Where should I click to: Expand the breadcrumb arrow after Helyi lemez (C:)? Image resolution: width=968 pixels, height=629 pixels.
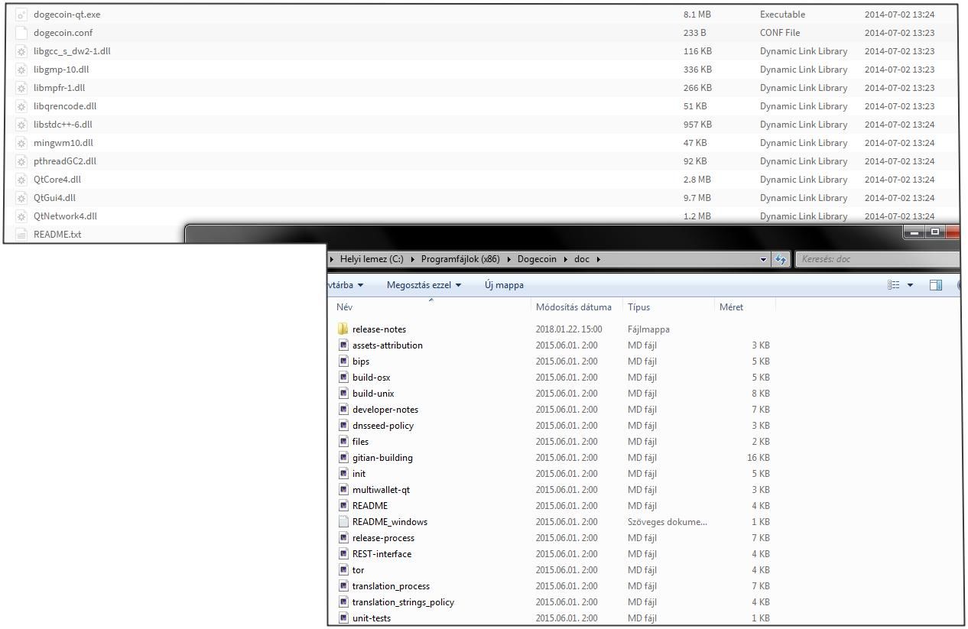click(x=413, y=259)
